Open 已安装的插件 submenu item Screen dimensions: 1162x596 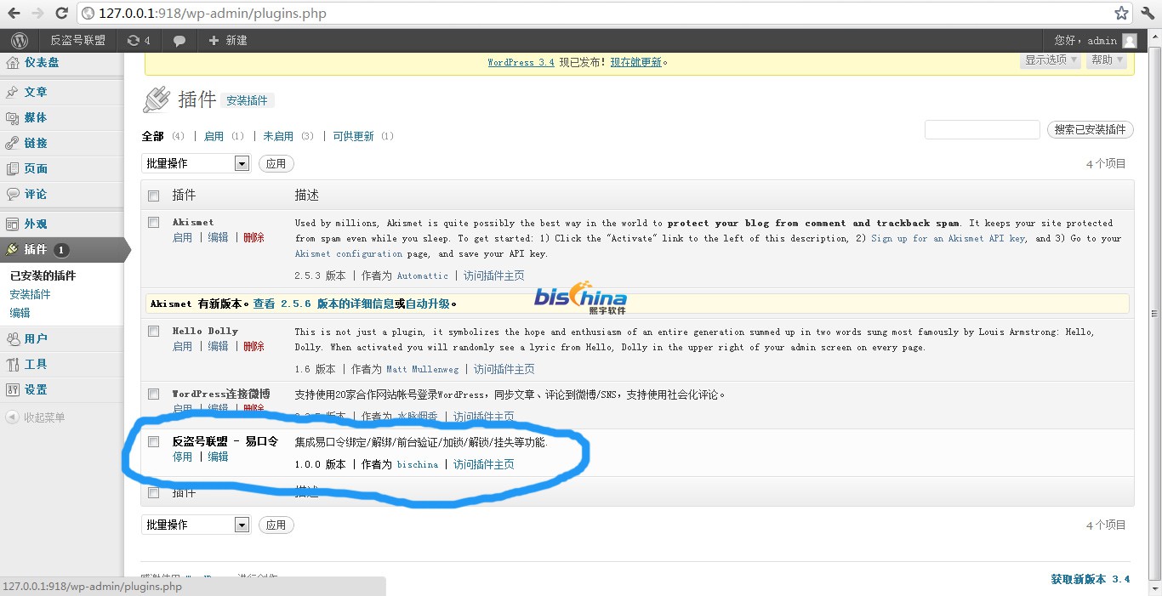pos(43,275)
